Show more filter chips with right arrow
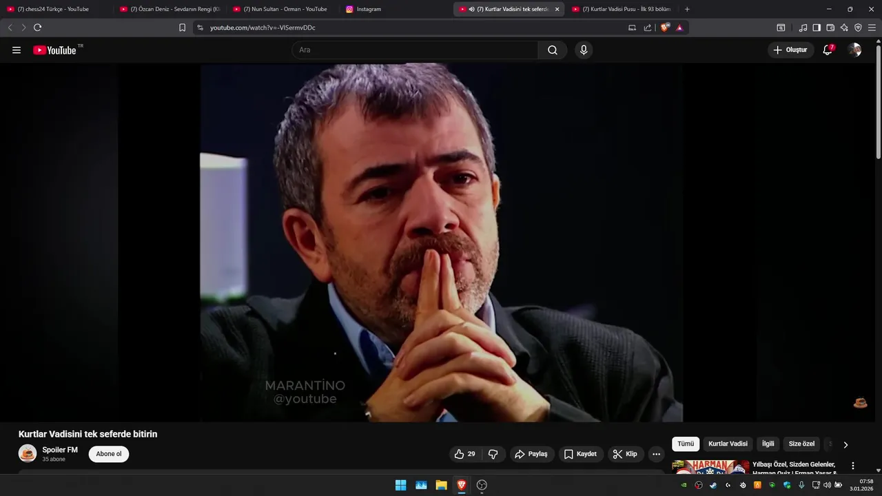 pos(845,445)
